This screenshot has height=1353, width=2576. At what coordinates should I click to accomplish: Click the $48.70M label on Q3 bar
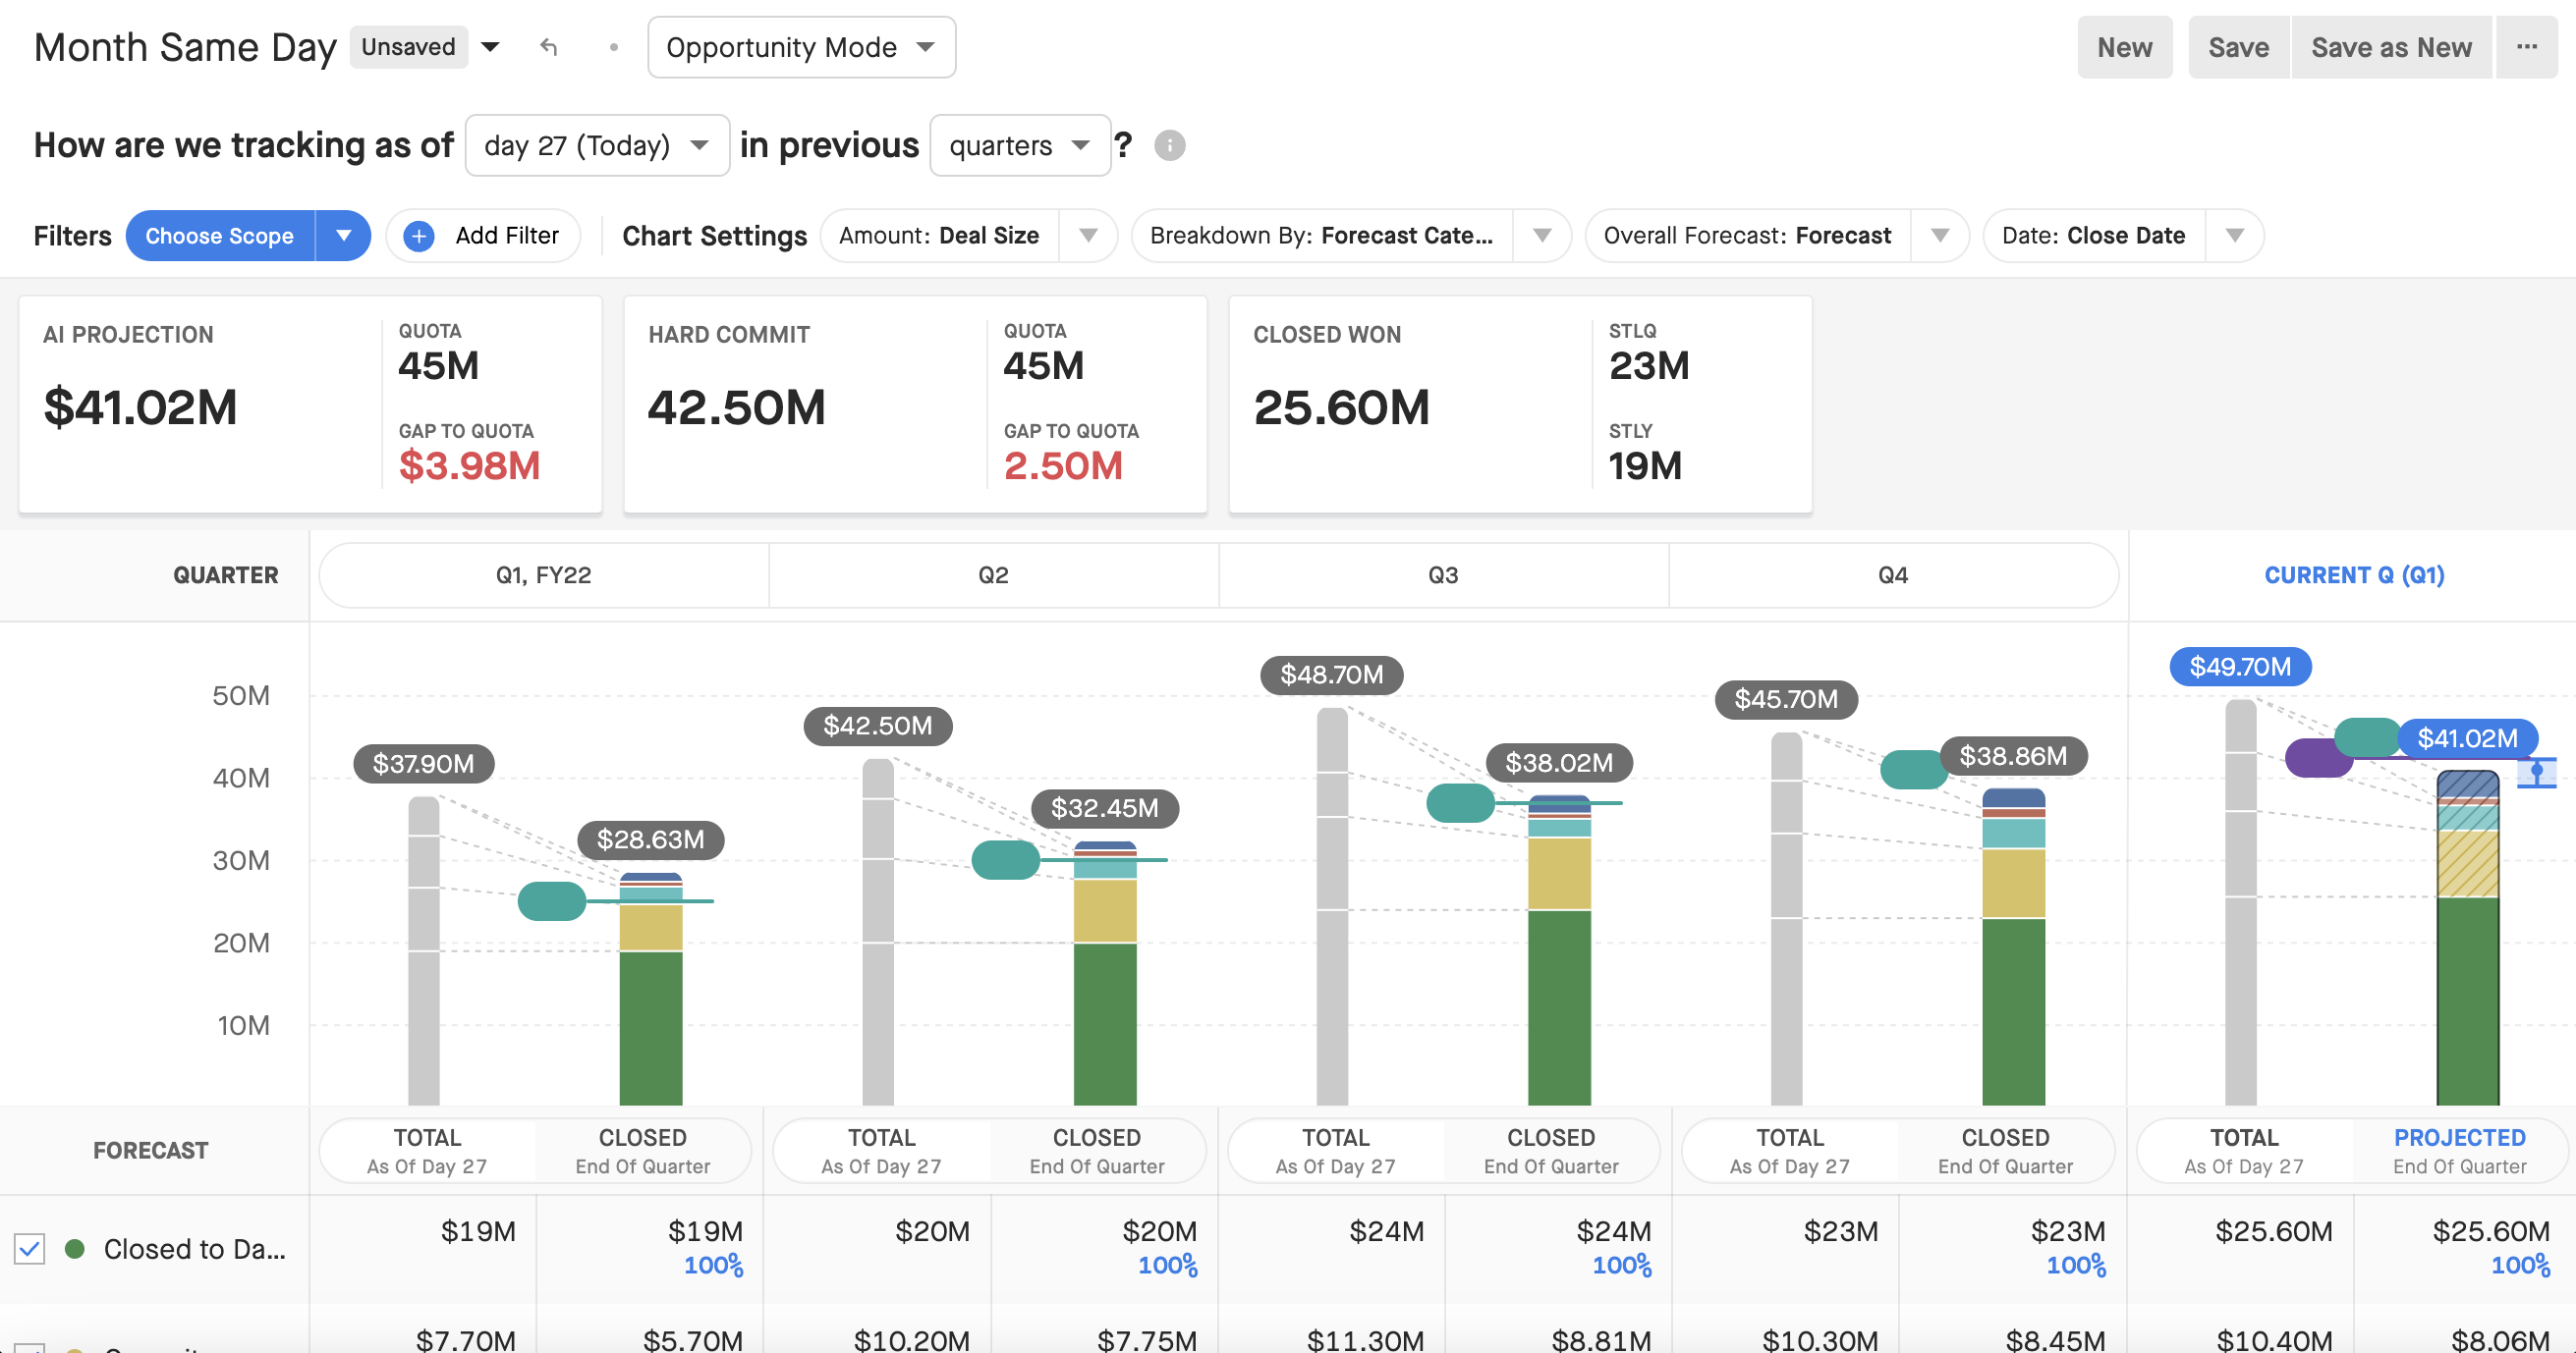[x=1331, y=675]
